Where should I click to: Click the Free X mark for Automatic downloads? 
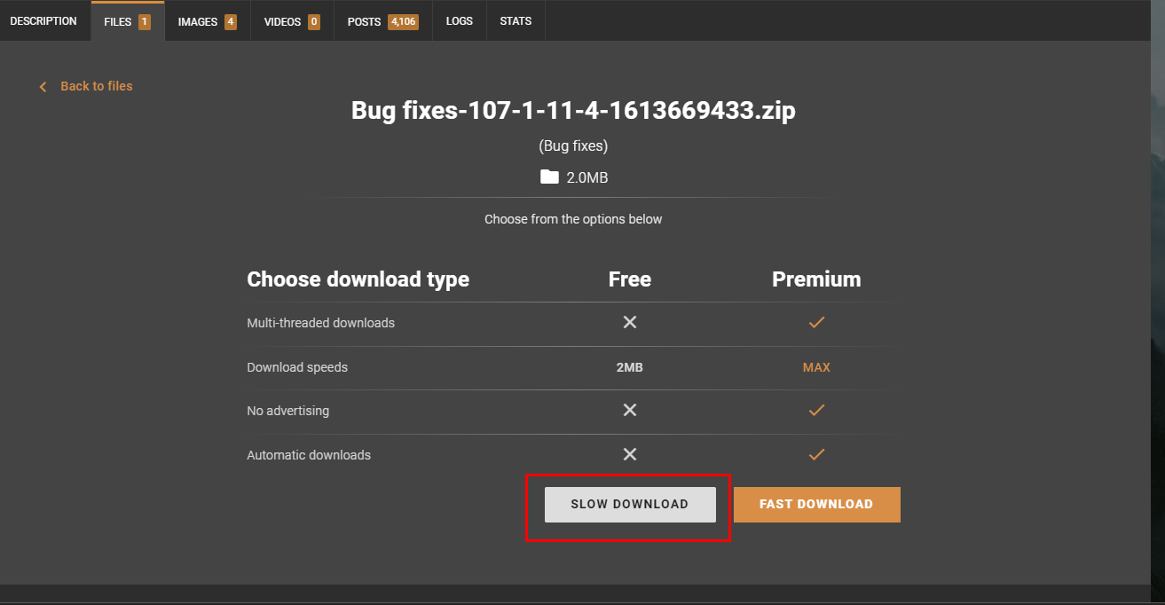point(630,454)
